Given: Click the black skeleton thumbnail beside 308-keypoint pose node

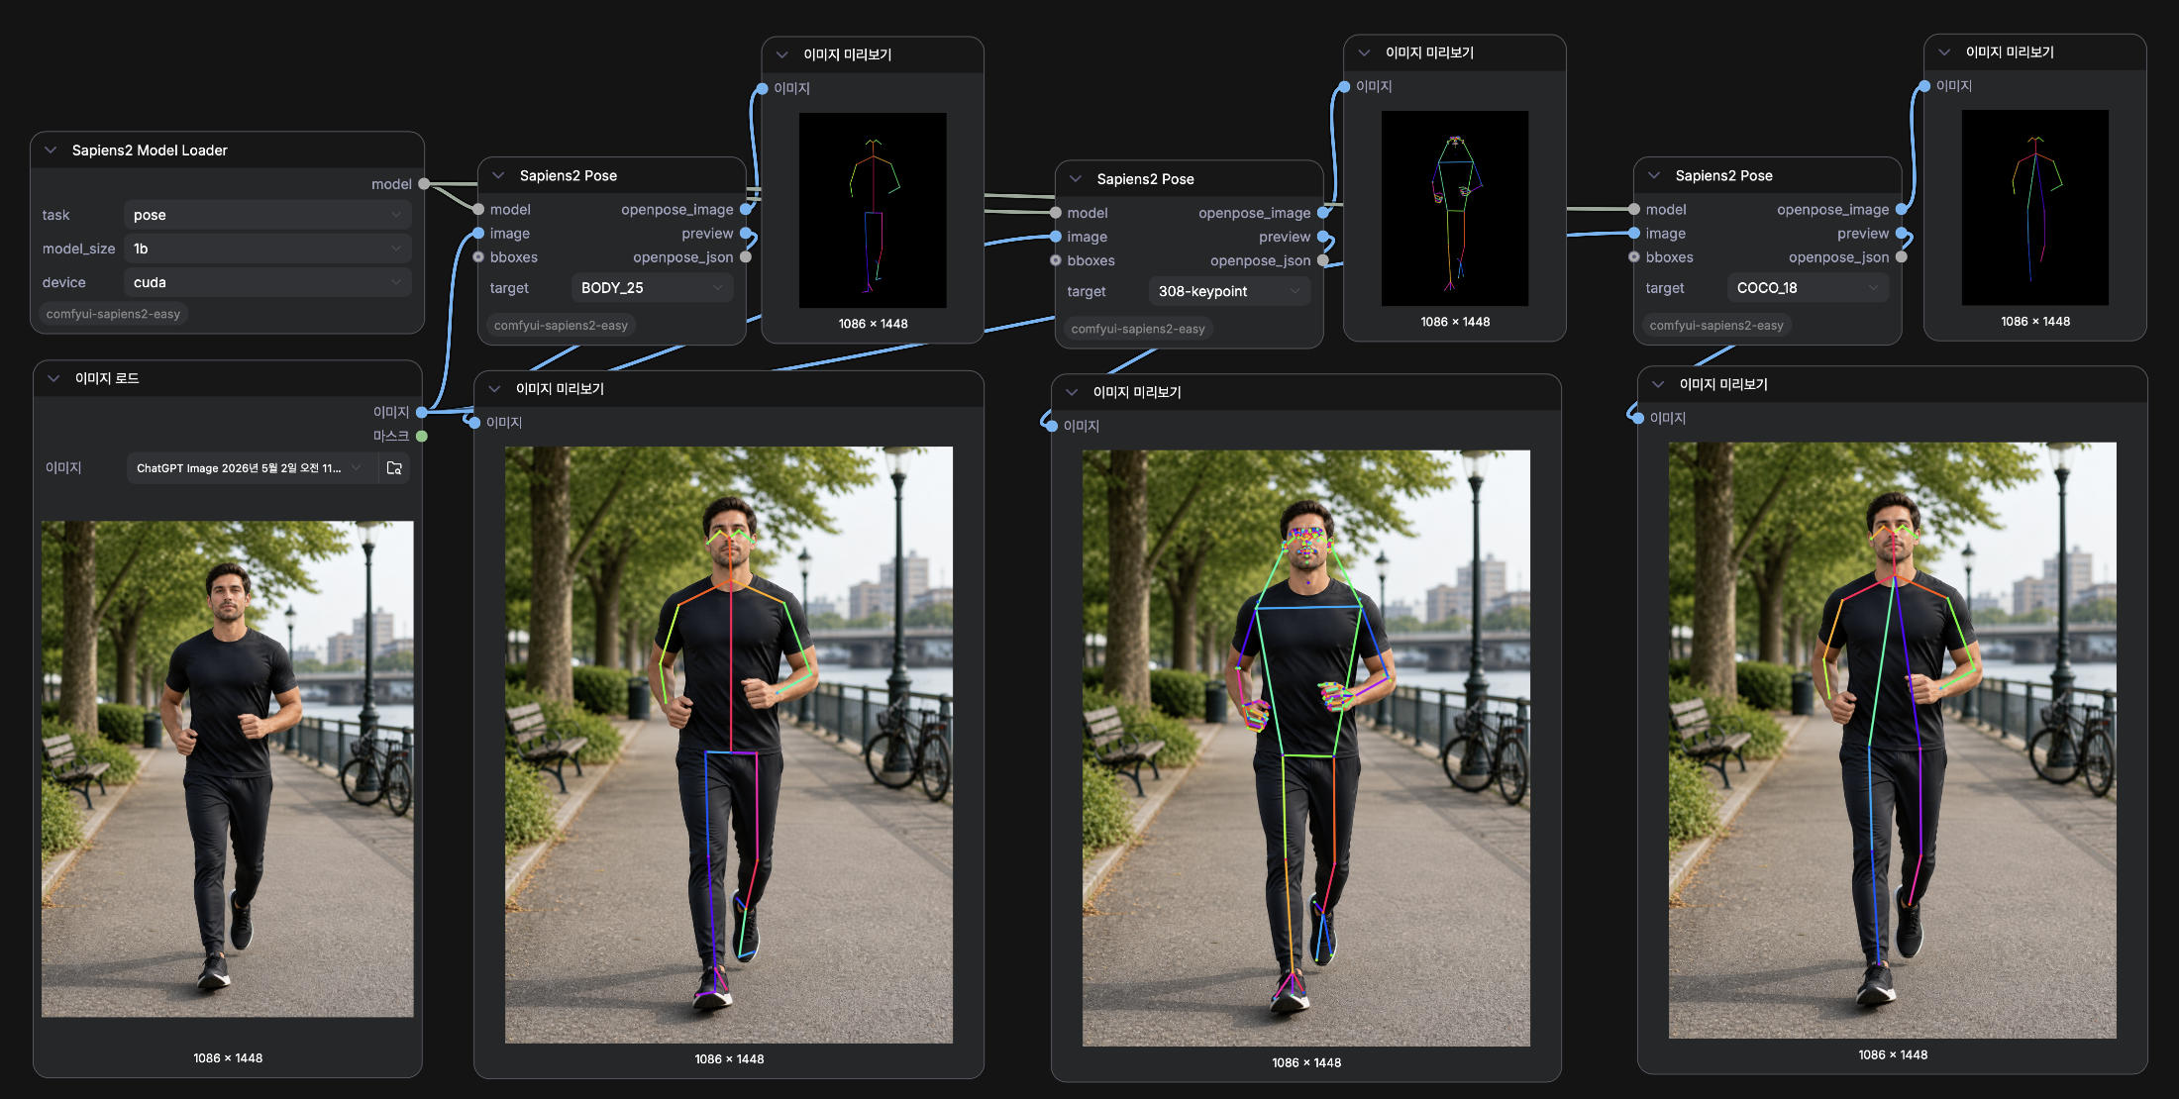Looking at the screenshot, I should pos(1455,208).
